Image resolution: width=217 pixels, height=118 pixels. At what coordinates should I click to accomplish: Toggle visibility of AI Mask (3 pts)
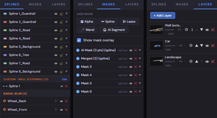coord(131,50)
